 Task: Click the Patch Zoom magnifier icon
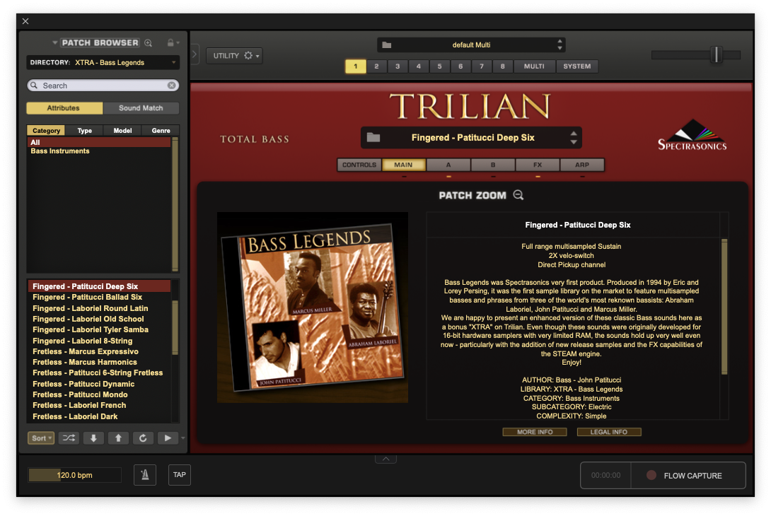(x=518, y=195)
